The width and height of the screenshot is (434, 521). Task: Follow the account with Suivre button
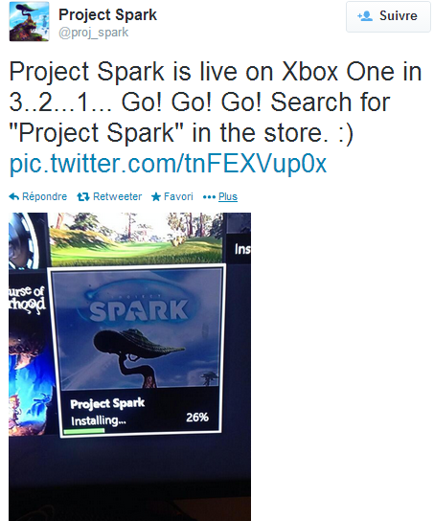(x=388, y=16)
